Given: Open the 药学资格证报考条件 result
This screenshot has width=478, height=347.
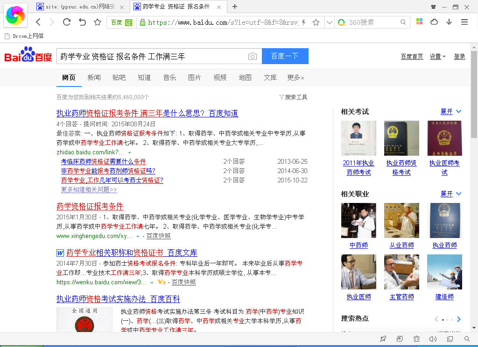Looking at the screenshot, I should [90, 206].
